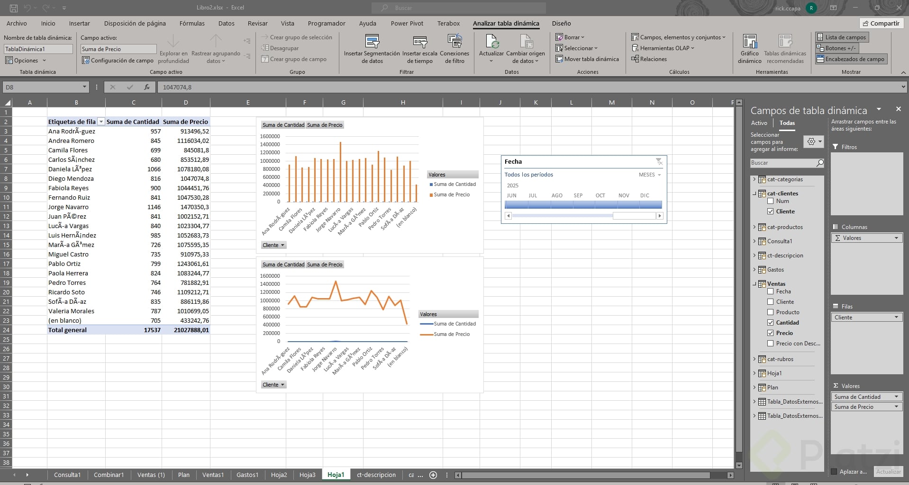Expand the cat-categorias table
This screenshot has height=485, width=909.
[754, 179]
